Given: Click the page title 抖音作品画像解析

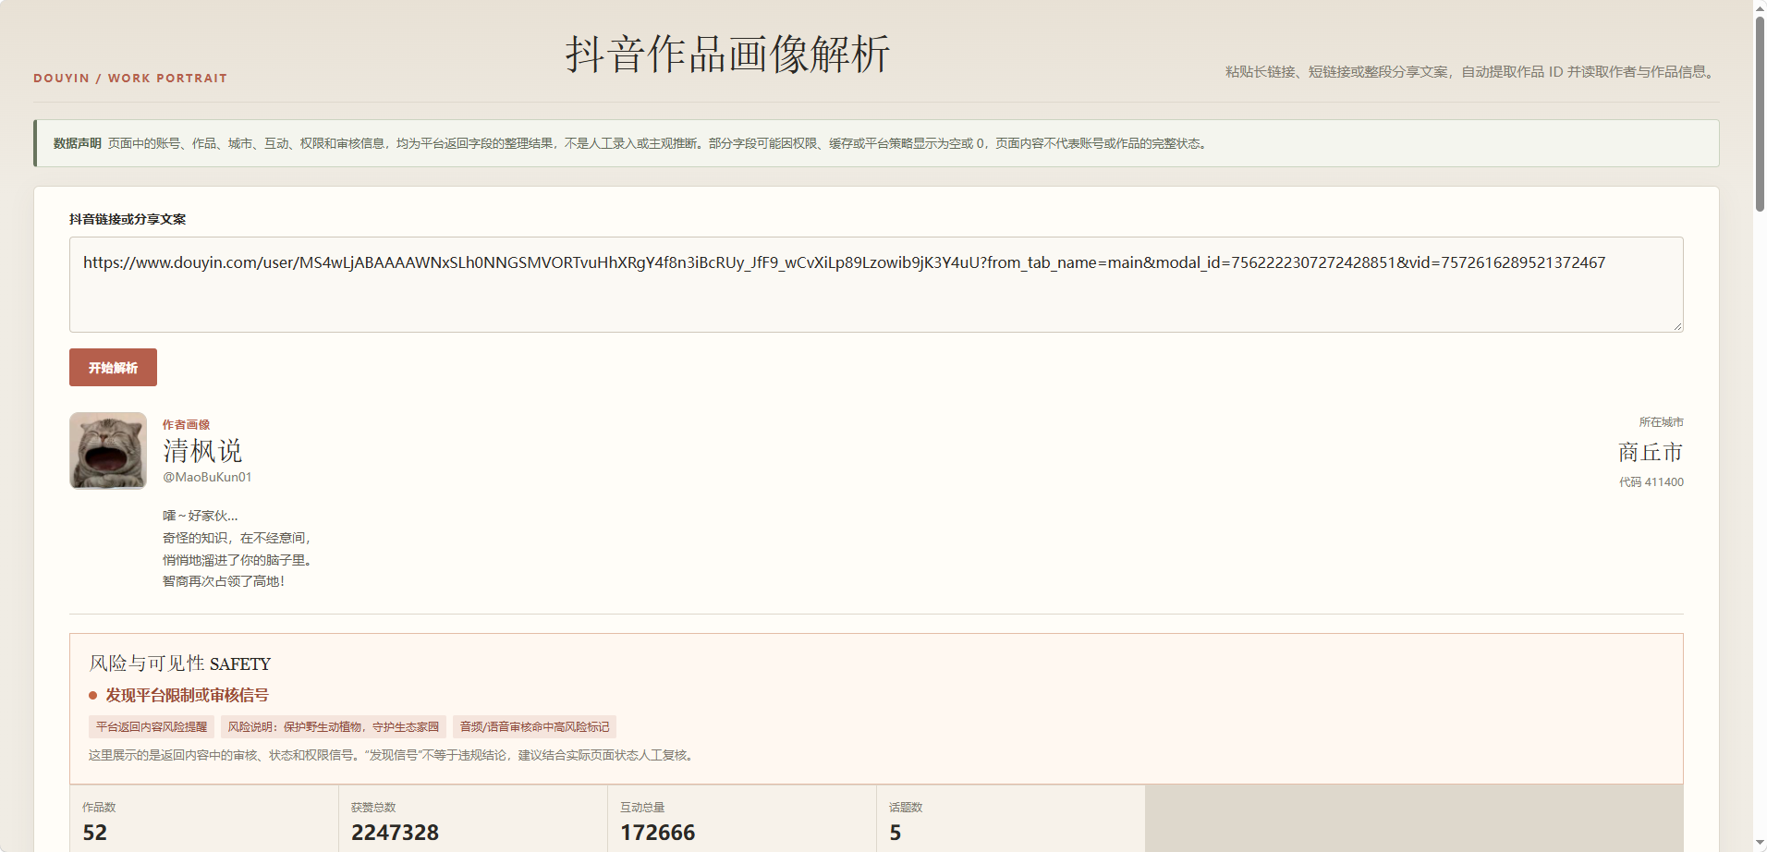Looking at the screenshot, I should [x=727, y=54].
